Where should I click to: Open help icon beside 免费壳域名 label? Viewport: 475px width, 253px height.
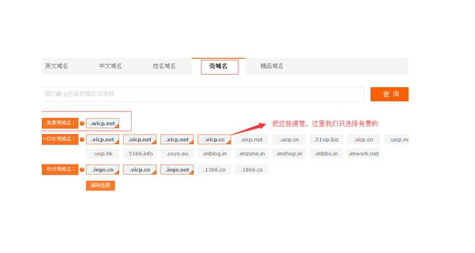tap(82, 123)
